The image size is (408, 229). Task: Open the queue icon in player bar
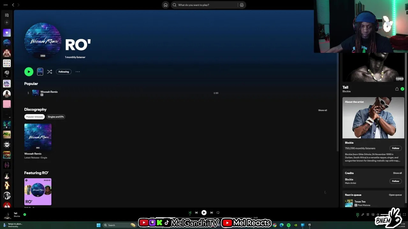[x=368, y=215]
